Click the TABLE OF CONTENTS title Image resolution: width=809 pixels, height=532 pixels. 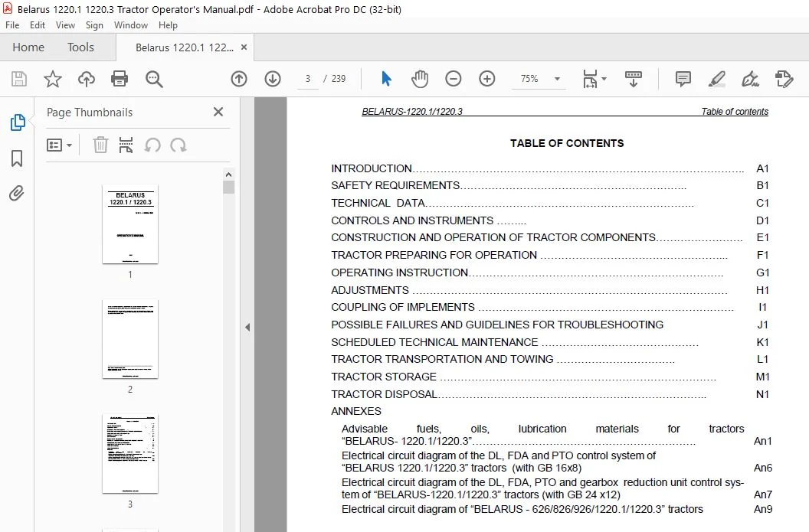567,143
